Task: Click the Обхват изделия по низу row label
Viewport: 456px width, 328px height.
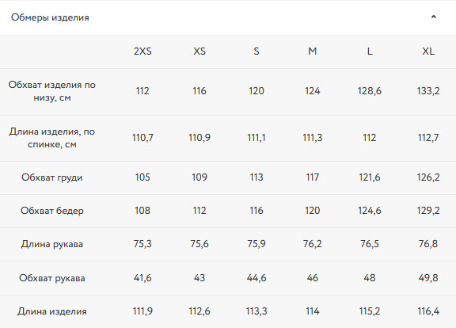Action: (x=52, y=91)
